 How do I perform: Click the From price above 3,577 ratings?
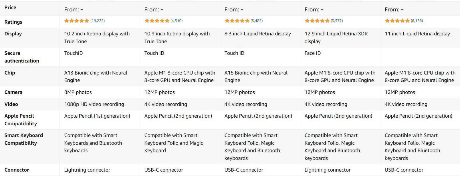314,9
